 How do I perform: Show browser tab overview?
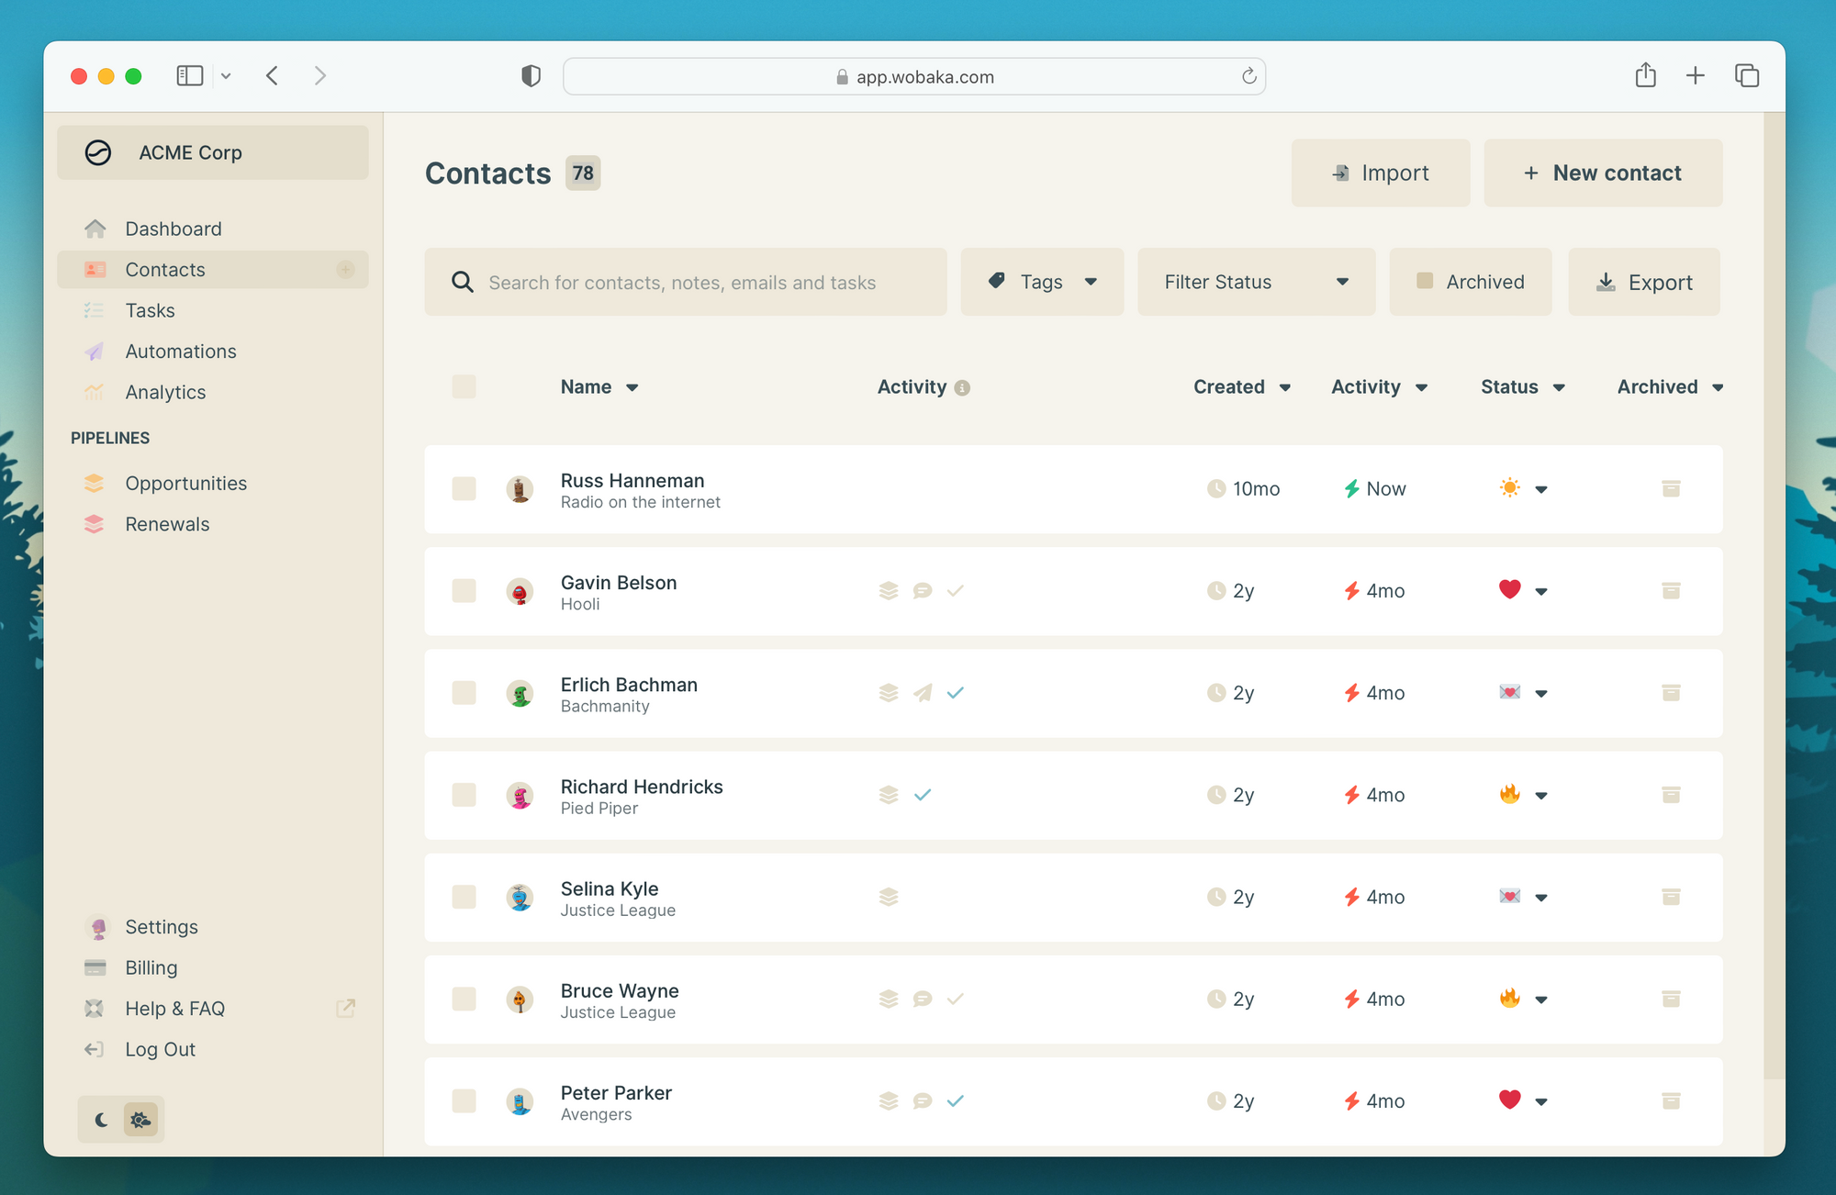(1747, 75)
